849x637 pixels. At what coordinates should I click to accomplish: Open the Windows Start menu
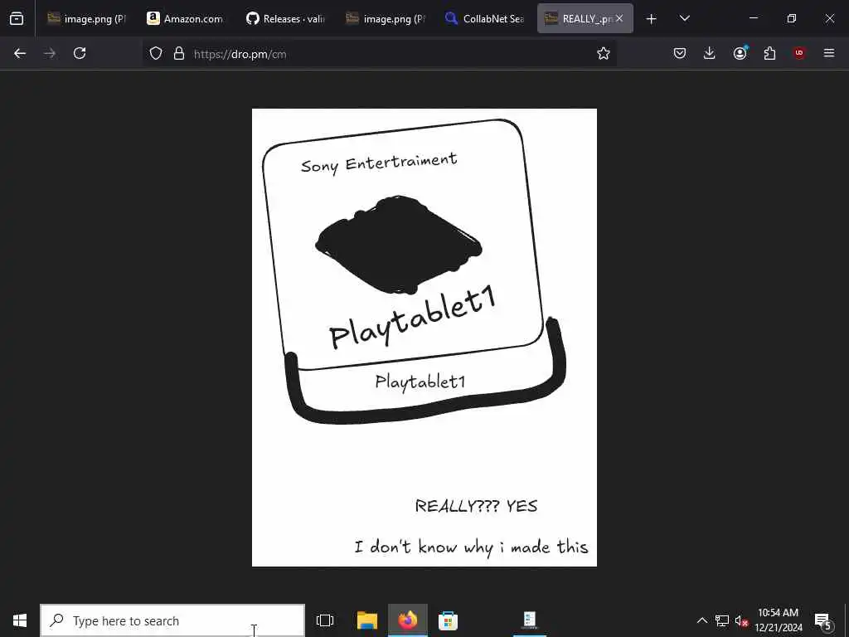pos(20,620)
